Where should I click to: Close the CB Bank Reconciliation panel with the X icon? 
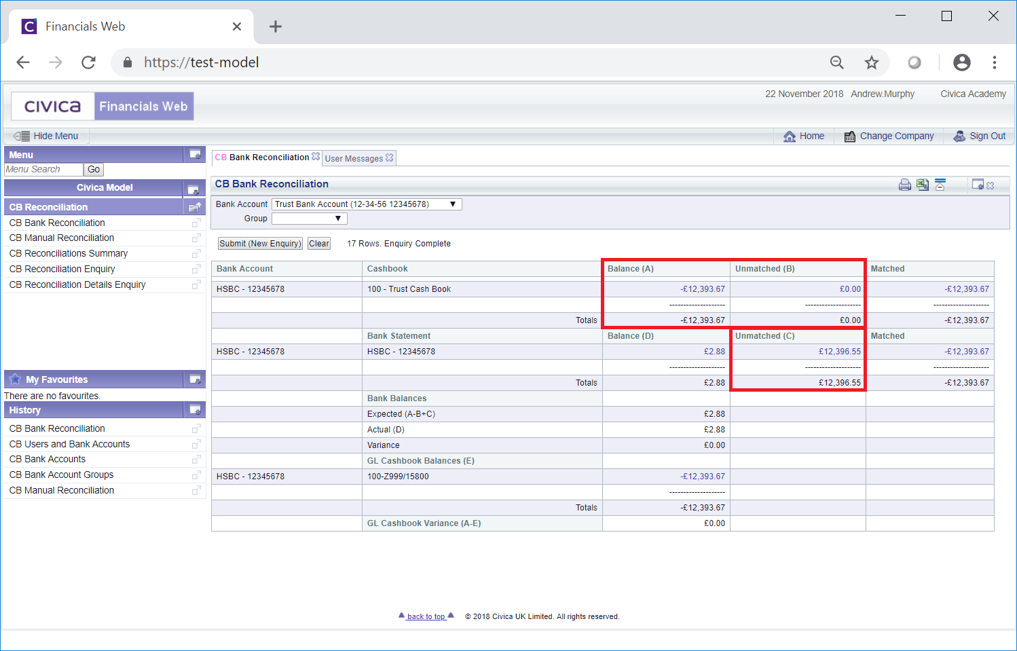pyautogui.click(x=991, y=185)
